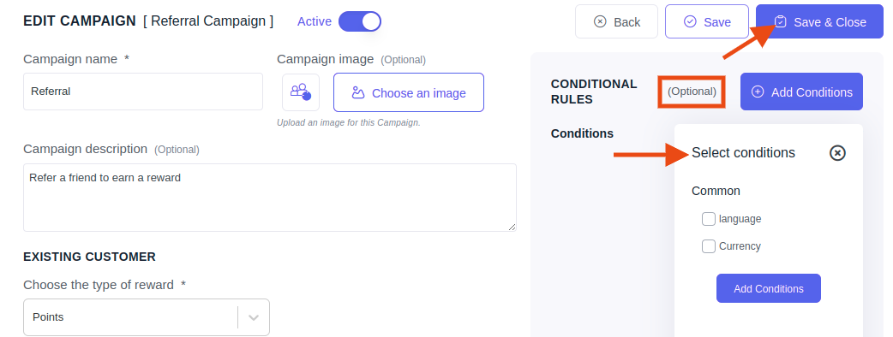Expand the reward type dropdown arrow
This screenshot has width=893, height=337.
click(x=254, y=317)
